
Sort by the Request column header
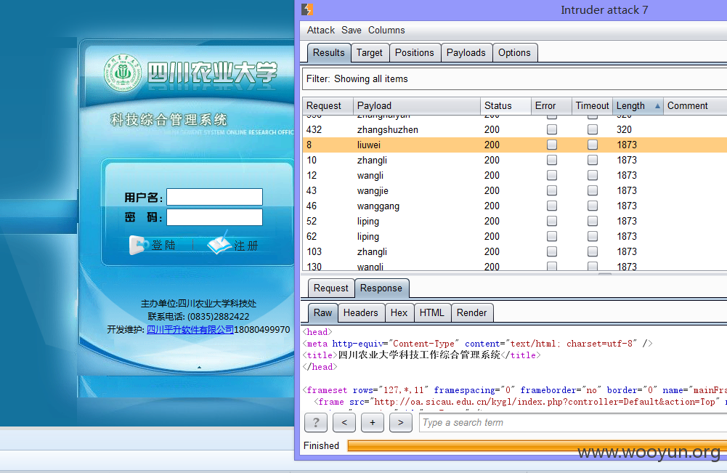click(x=328, y=106)
